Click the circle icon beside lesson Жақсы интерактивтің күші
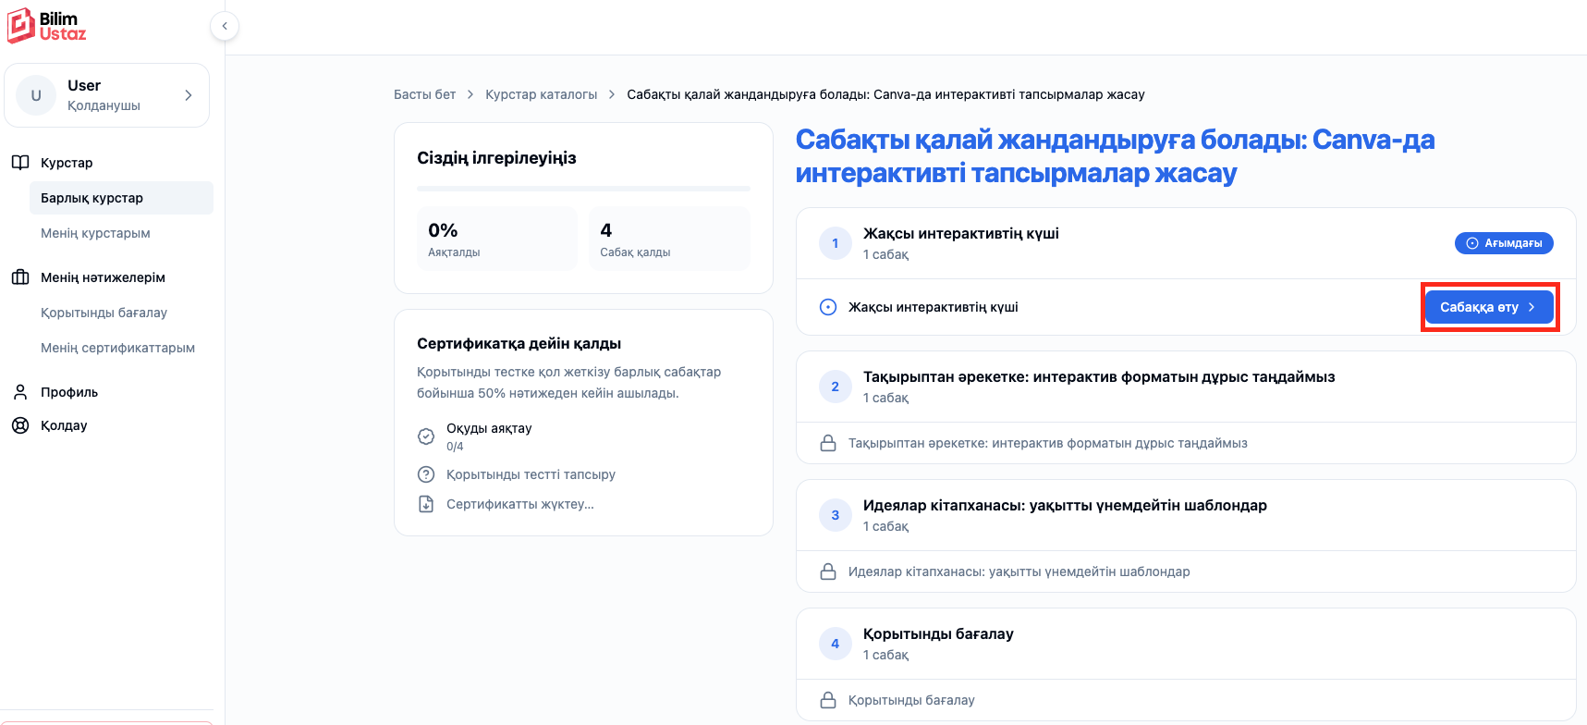This screenshot has height=725, width=1587. pos(828,307)
